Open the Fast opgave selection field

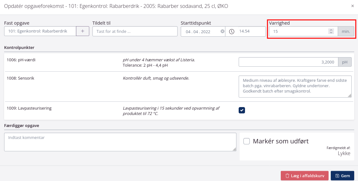[40, 31]
